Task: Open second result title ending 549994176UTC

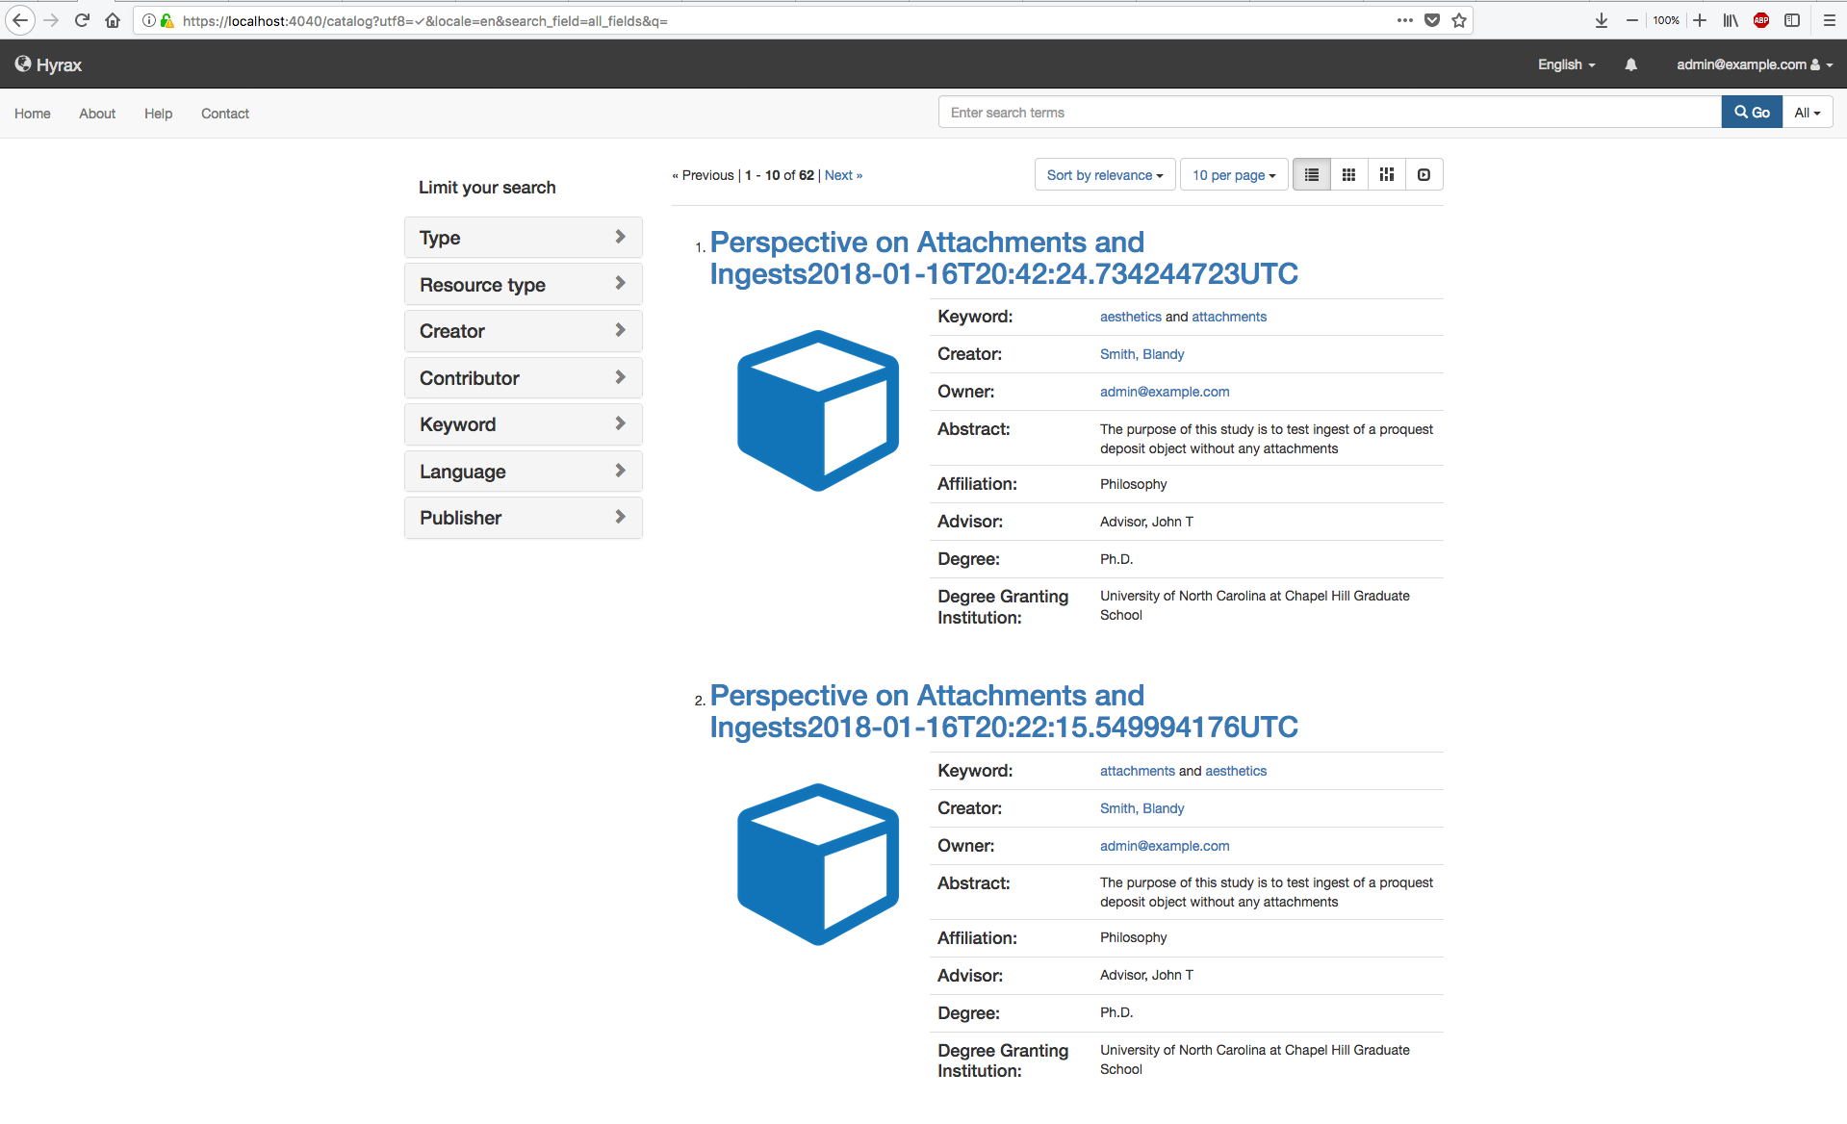Action: click(x=1004, y=711)
